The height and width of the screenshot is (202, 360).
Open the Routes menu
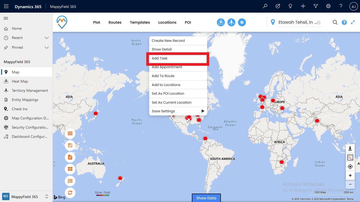point(115,22)
